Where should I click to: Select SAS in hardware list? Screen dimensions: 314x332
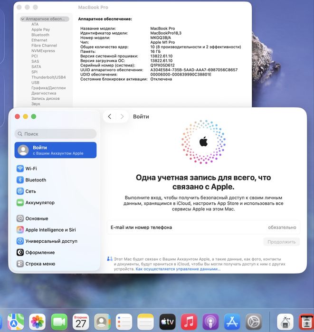click(35, 61)
